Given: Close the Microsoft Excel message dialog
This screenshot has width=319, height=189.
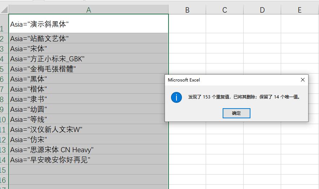Looking at the screenshot, I should [303, 80].
